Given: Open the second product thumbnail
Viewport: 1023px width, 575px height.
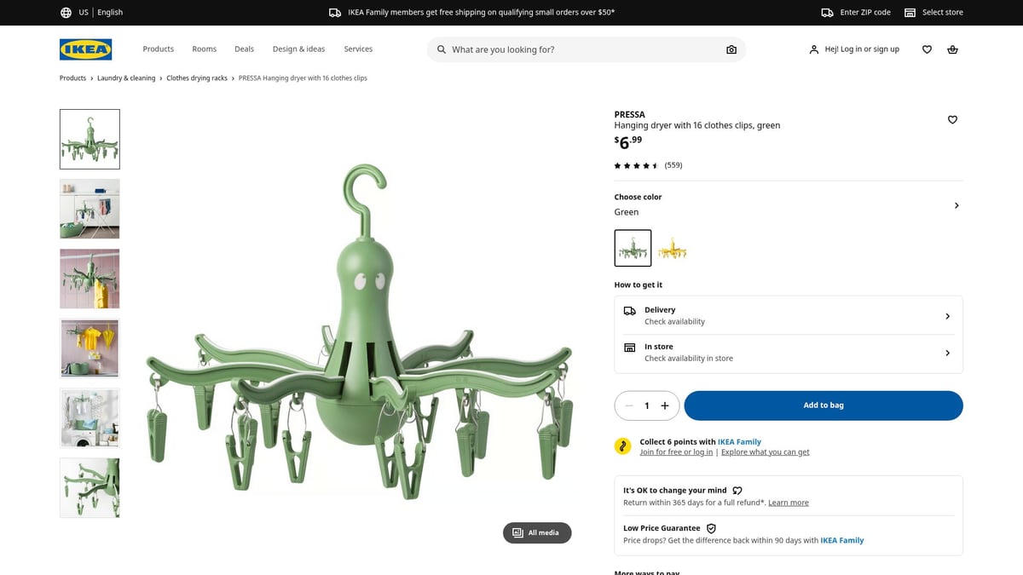Looking at the screenshot, I should pos(89,208).
